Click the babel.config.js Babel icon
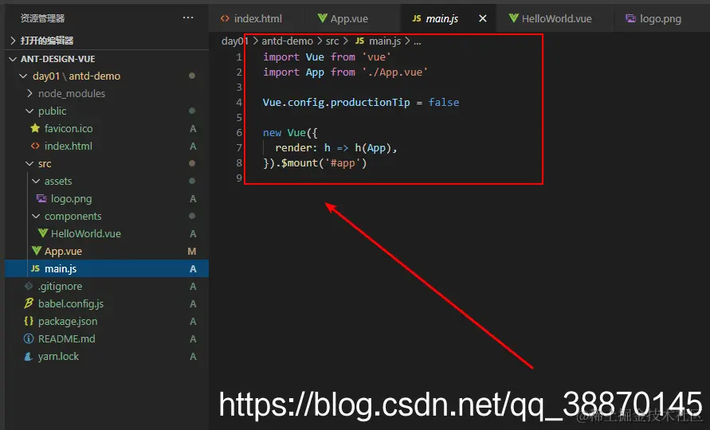 [29, 303]
